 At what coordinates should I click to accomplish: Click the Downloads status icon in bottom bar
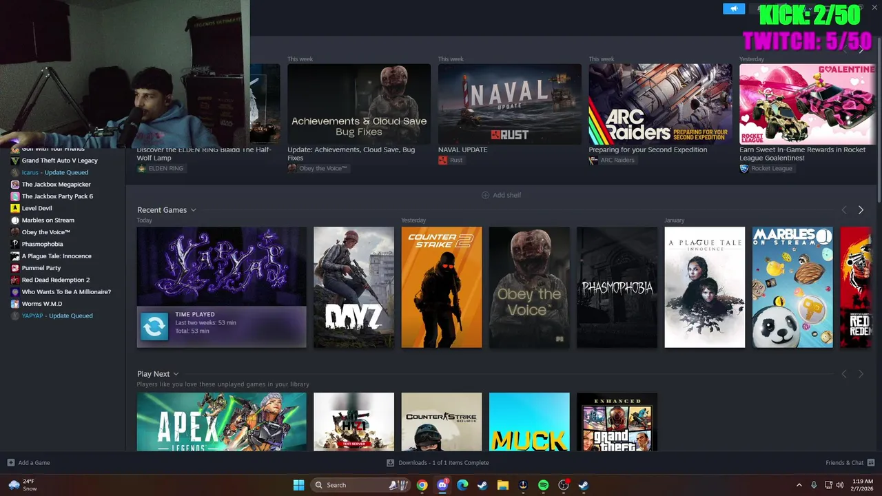[x=391, y=463]
